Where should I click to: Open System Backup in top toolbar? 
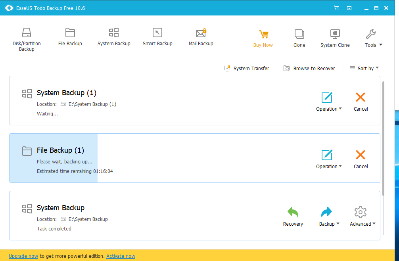114,37
